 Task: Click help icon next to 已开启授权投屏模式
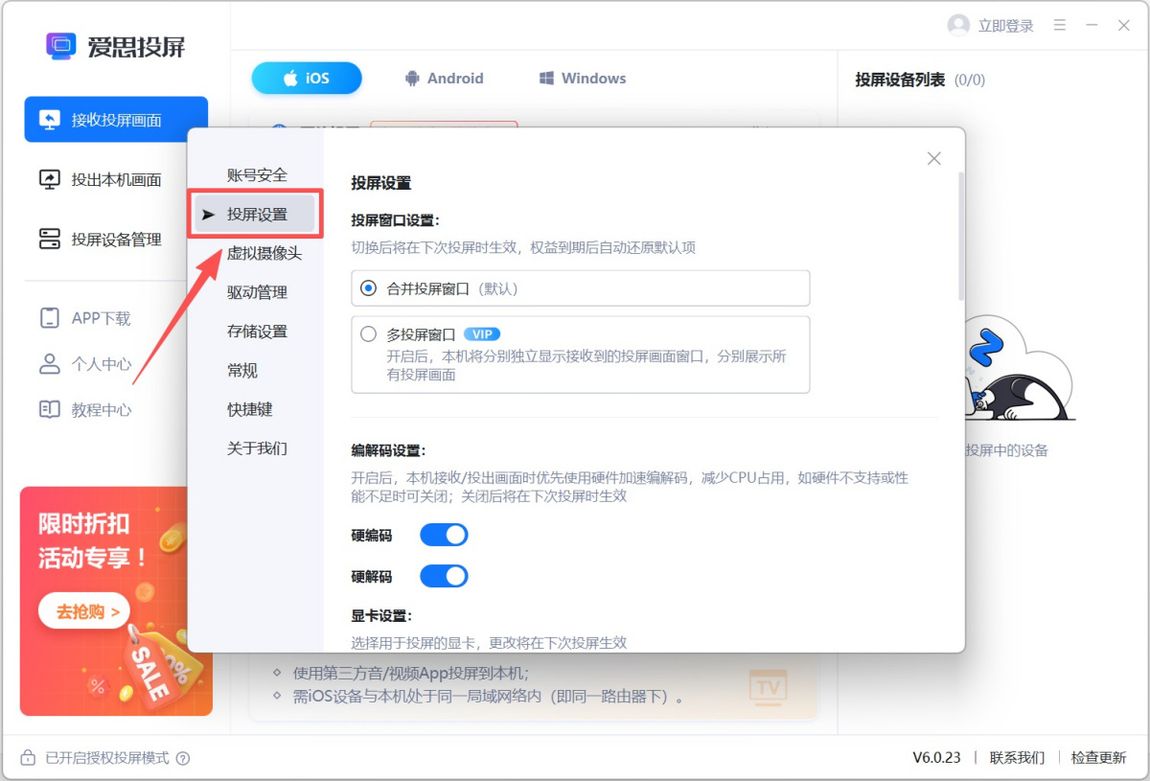tap(183, 758)
